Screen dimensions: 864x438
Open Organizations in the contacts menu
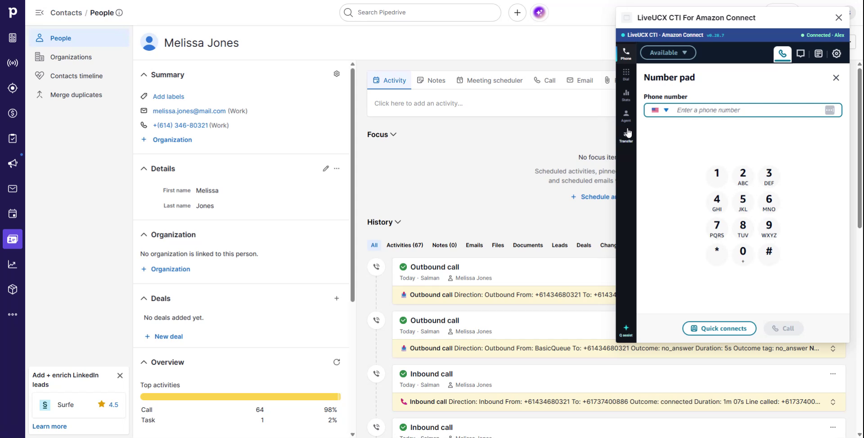[x=79, y=57]
